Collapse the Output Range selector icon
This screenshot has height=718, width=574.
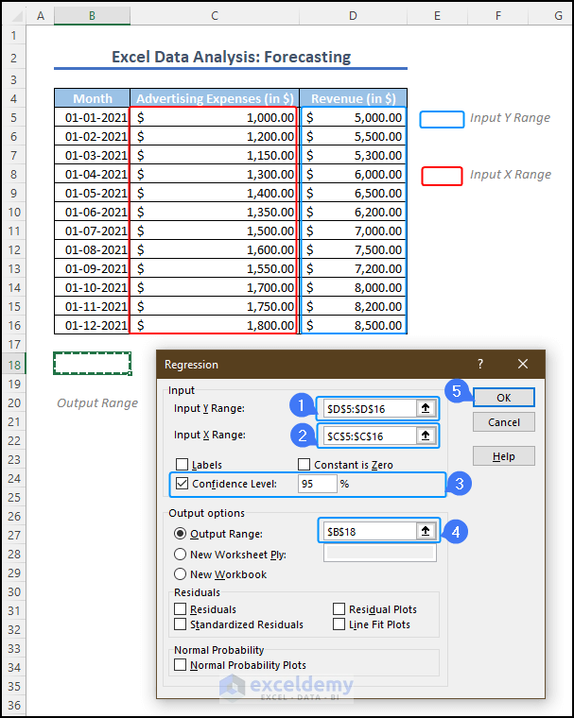coord(426,531)
